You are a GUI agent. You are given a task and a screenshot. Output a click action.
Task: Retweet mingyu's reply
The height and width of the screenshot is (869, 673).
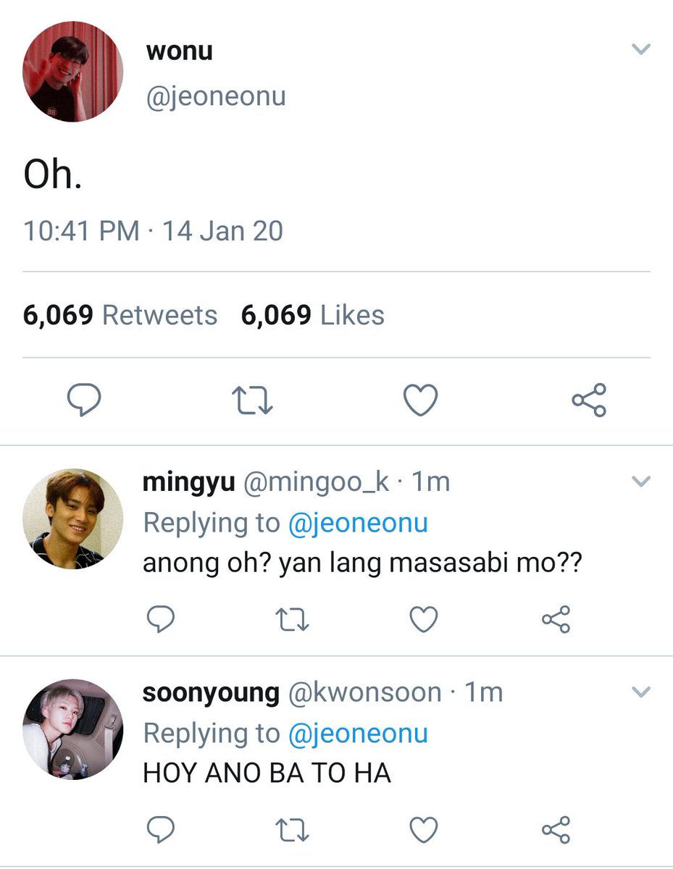[x=292, y=619]
